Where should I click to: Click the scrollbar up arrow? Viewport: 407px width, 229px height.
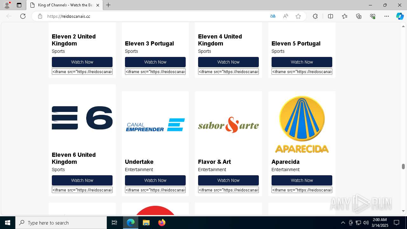pos(403,26)
